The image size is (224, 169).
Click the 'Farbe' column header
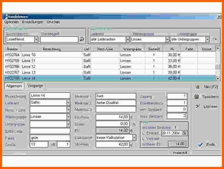pyautogui.click(x=189, y=49)
